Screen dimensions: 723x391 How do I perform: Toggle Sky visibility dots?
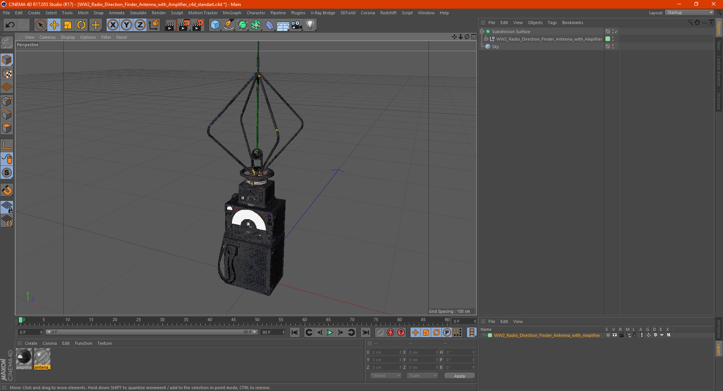613,47
